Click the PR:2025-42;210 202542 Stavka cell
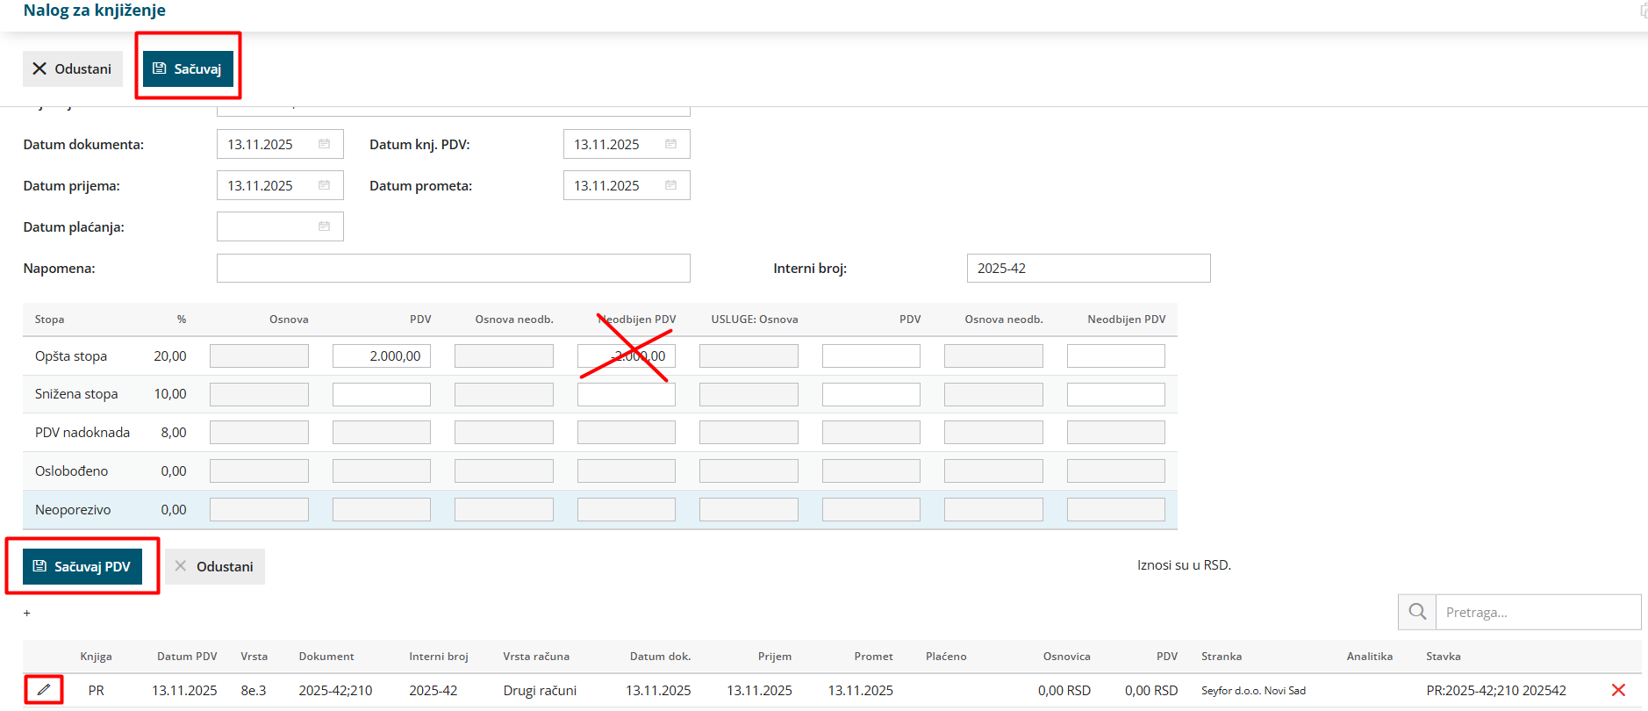Screen dimensions: 1648x711 1496,690
